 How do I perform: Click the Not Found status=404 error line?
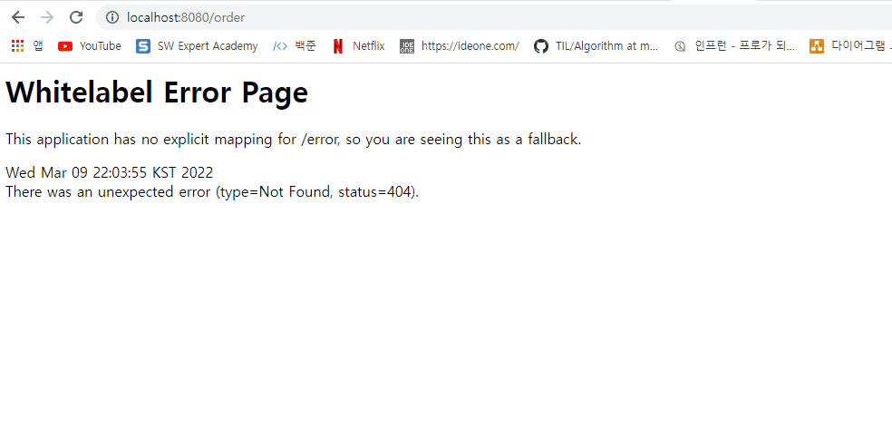(212, 192)
